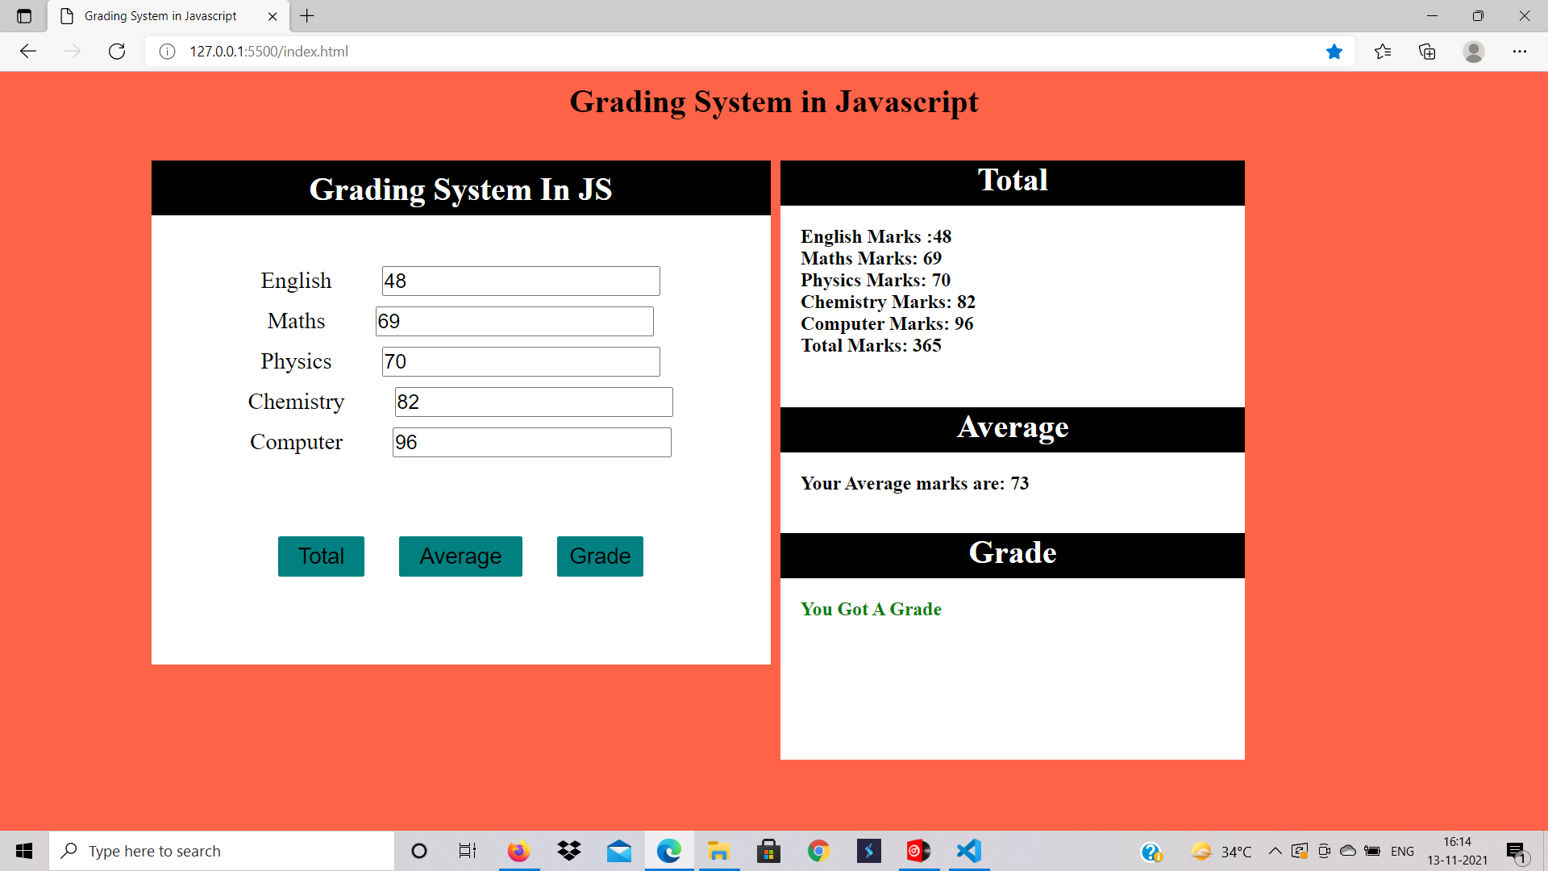Click the back navigation arrow
The width and height of the screenshot is (1548, 871).
coord(27,51)
